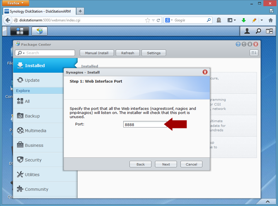Screen dimensions: 278x206
Task: Maximize the Package Center window
Action: coord(250,44)
